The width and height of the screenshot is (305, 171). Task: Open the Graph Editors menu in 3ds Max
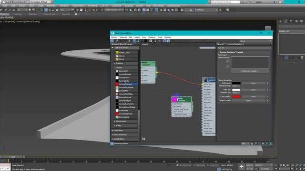coord(78,6)
